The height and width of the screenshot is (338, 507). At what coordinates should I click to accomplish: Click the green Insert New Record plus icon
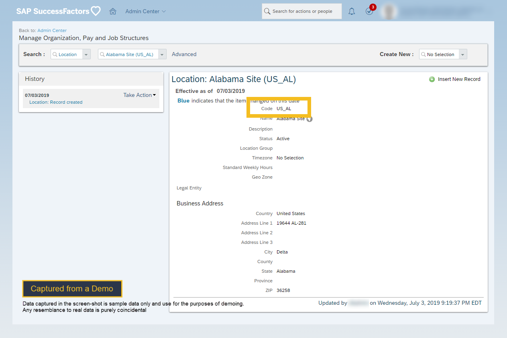click(x=432, y=79)
